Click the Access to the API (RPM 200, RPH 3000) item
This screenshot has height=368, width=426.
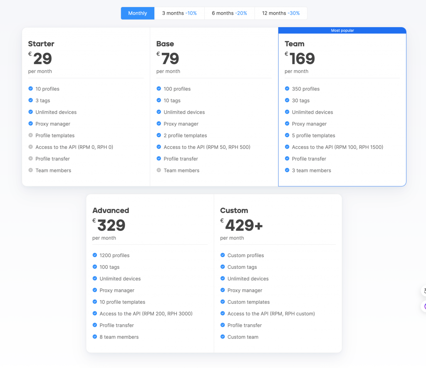[146, 313]
